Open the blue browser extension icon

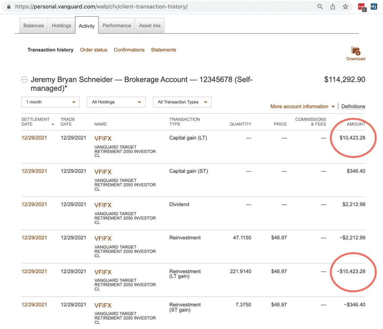coord(374,7)
